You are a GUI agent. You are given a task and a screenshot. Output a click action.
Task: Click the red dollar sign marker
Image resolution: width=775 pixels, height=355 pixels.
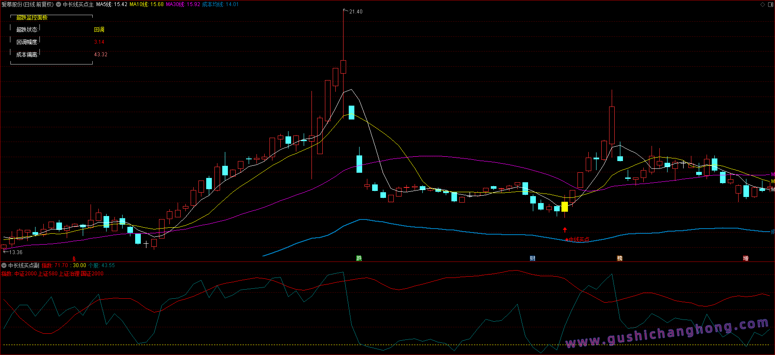tap(74, 258)
